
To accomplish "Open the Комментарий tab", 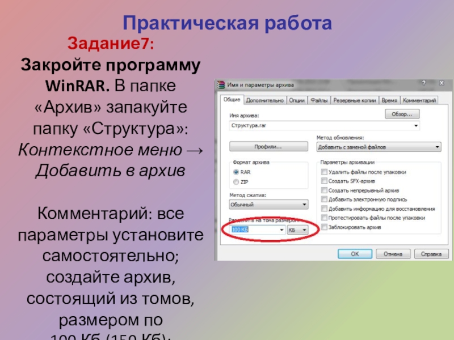I will pyautogui.click(x=419, y=100).
